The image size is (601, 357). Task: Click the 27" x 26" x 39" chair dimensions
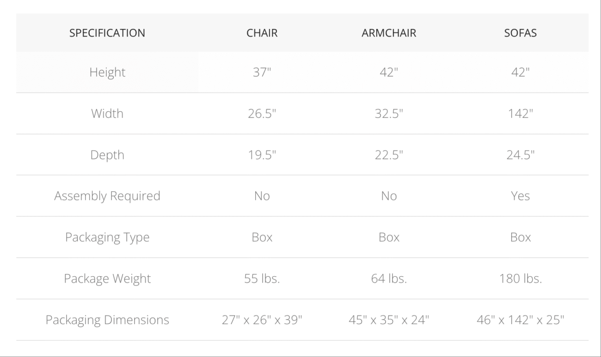[262, 320]
